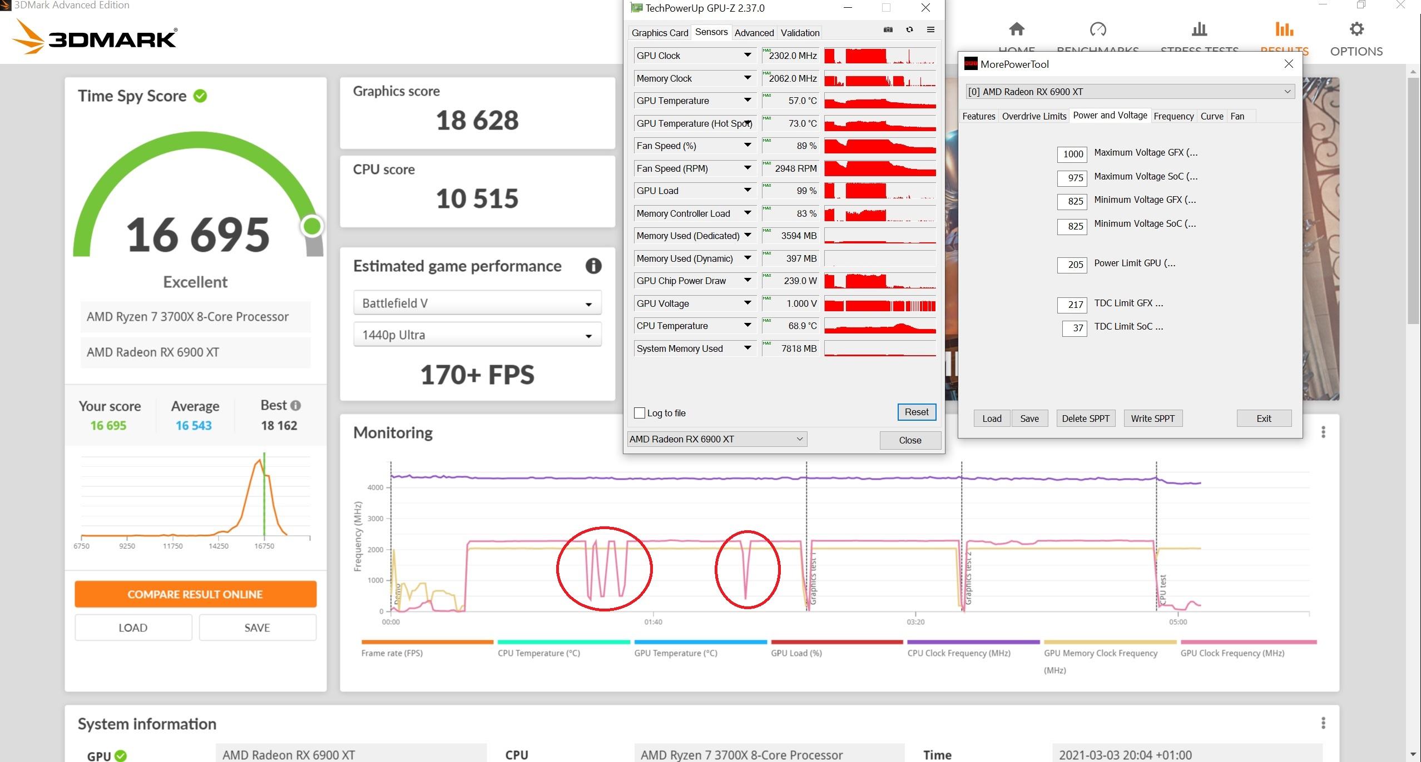
Task: Open the Benchmarks gauge icon
Action: [1098, 29]
